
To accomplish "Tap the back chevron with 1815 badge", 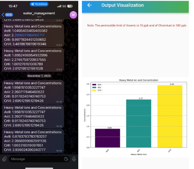I will 7,15.
